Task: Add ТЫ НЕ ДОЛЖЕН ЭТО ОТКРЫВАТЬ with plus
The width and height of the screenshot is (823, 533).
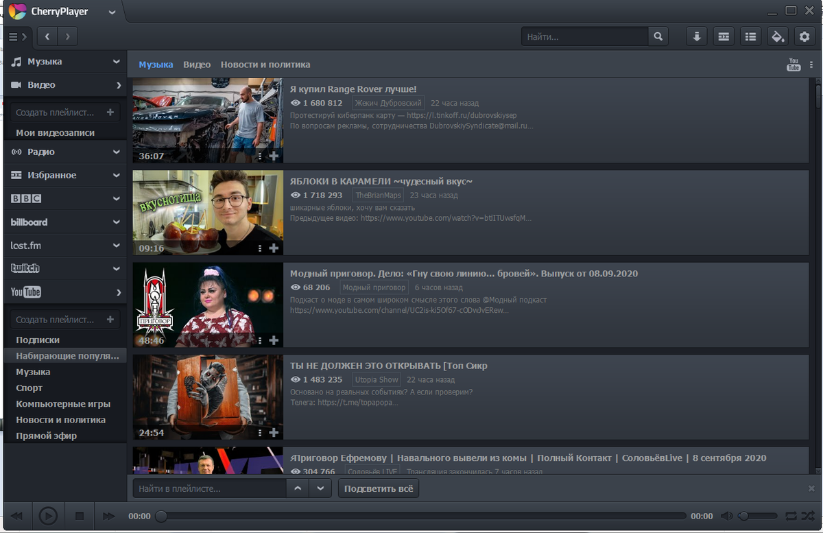Action: coord(274,433)
